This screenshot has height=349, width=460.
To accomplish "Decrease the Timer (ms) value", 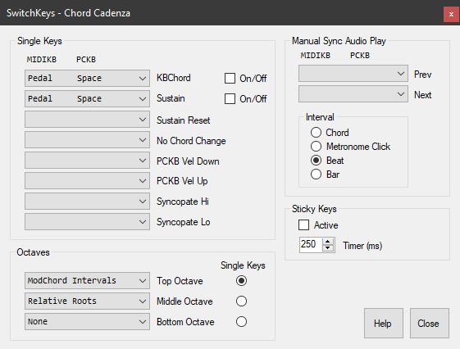I will pyautogui.click(x=328, y=248).
